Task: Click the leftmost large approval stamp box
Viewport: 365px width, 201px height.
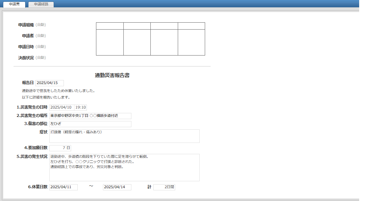Action: click(x=109, y=42)
